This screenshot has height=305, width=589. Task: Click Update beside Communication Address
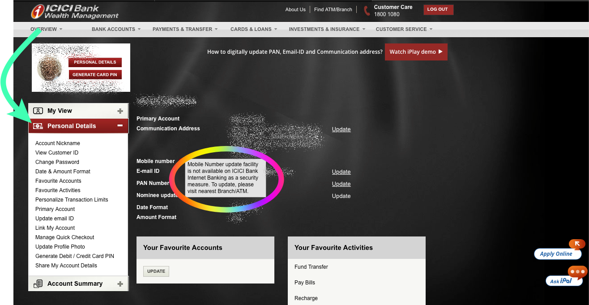click(x=341, y=129)
